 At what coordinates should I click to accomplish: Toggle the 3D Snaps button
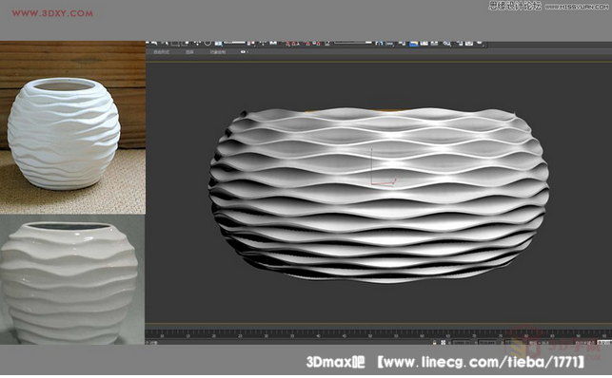tap(287, 43)
